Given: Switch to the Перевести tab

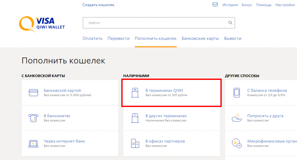Looking at the screenshot, I should coord(119,38).
